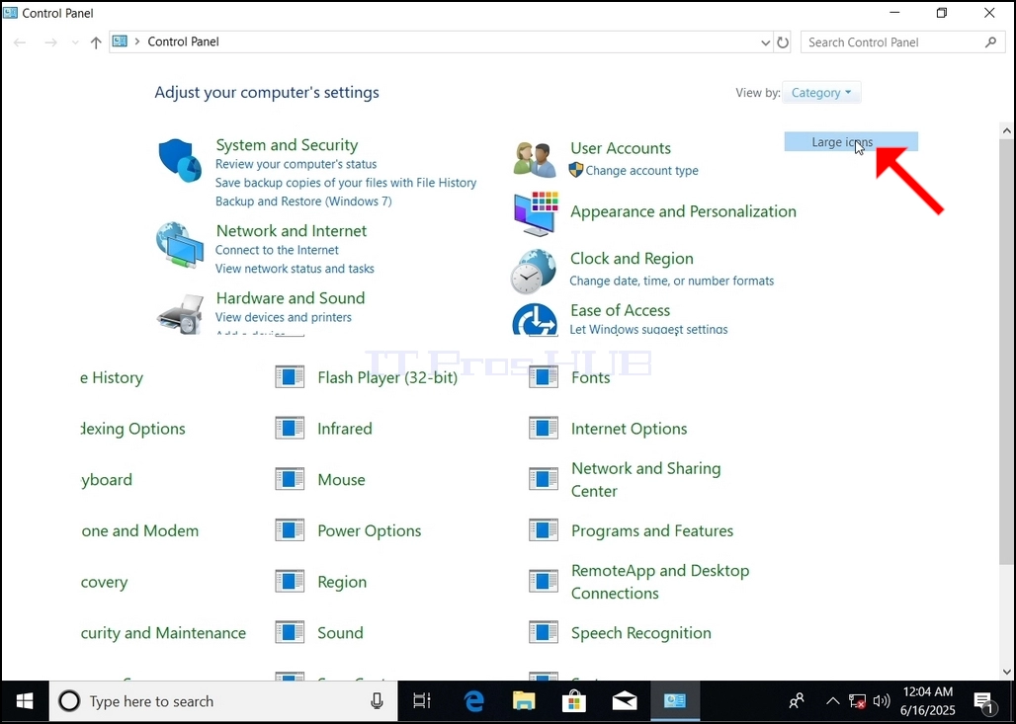
Task: Click the Cortana microphone icon
Action: coord(377,701)
